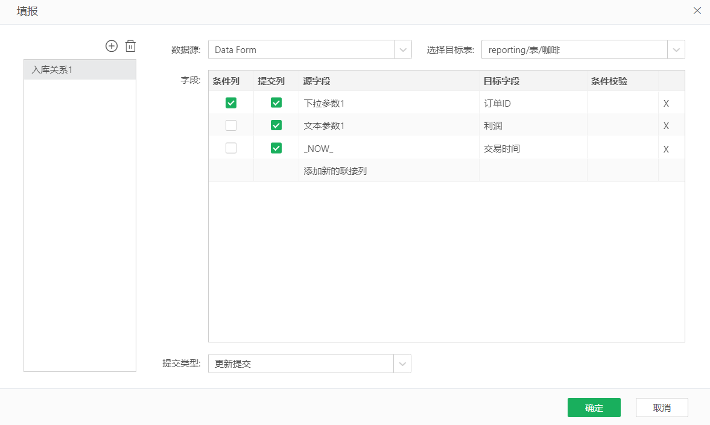The width and height of the screenshot is (710, 425).
Task: Click the add relationship plus icon
Action: tap(112, 46)
